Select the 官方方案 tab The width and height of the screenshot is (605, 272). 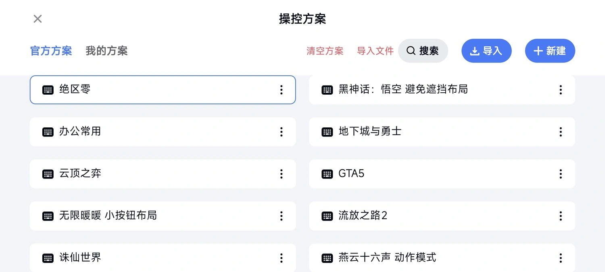point(51,51)
